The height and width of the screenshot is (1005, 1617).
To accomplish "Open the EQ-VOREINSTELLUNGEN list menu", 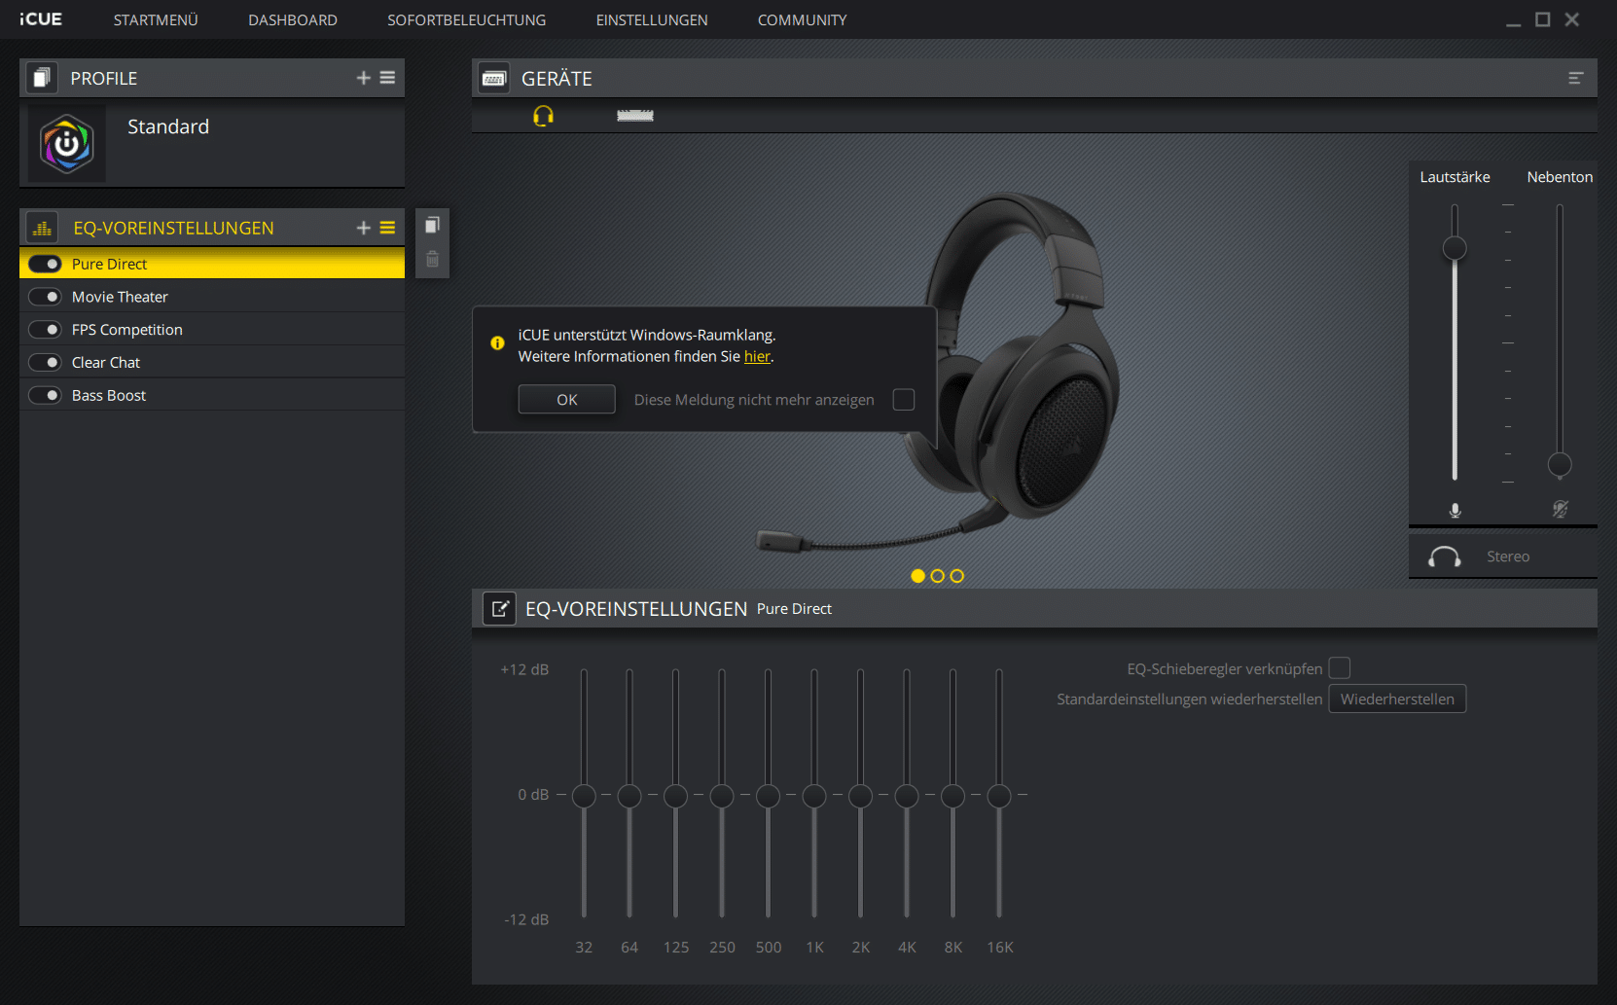I will [x=387, y=228].
